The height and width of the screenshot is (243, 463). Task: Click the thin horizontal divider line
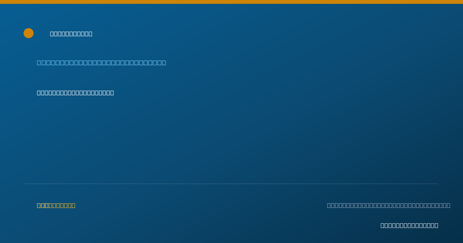click(231, 184)
